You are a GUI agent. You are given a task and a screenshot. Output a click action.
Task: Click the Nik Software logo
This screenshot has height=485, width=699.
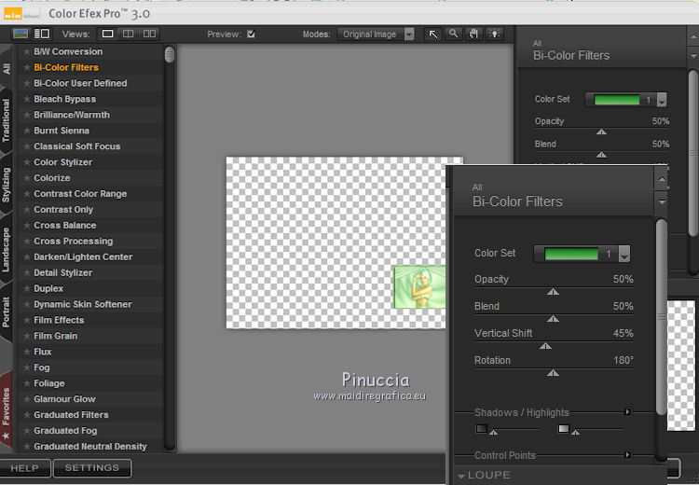(x=21, y=14)
